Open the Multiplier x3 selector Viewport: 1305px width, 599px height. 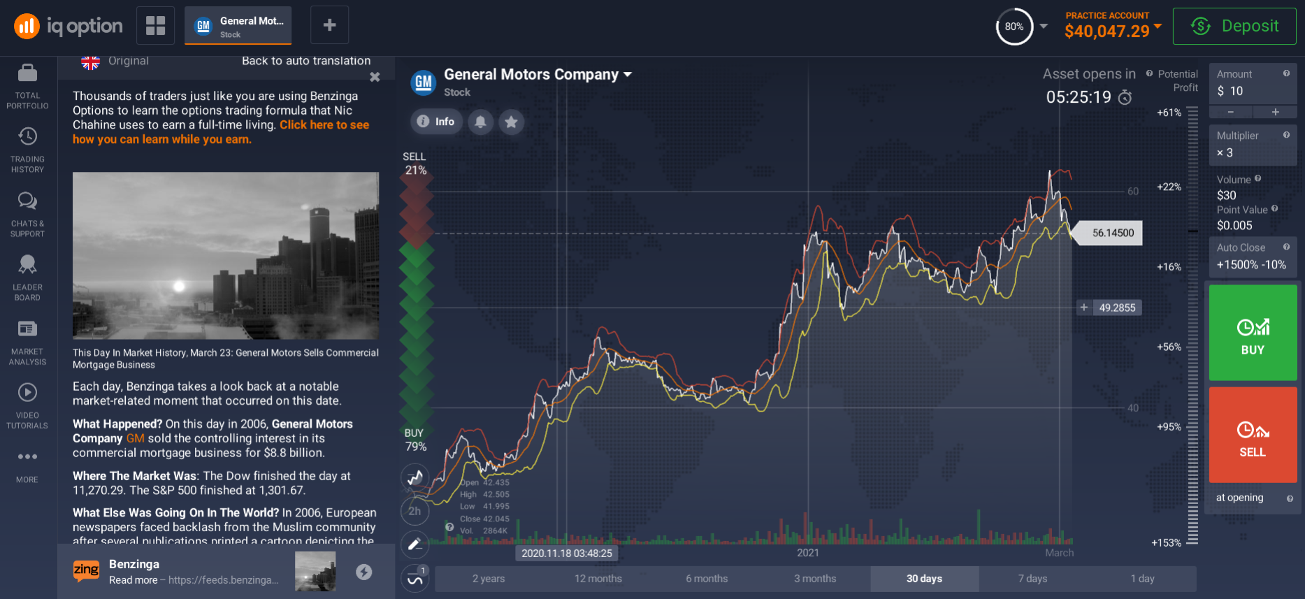pyautogui.click(x=1253, y=145)
